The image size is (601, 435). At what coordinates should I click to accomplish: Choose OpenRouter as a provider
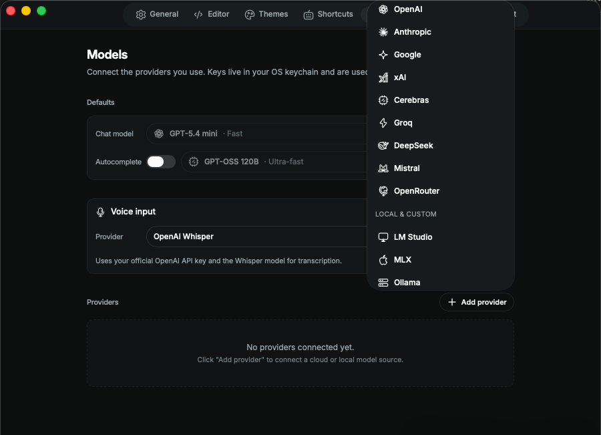pos(441,191)
